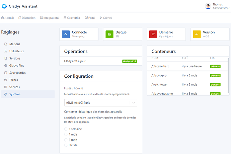Image resolution: width=231 pixels, height=154 pixels.
Task: Select the 1 semaine radio option
Action: [x=66, y=129]
